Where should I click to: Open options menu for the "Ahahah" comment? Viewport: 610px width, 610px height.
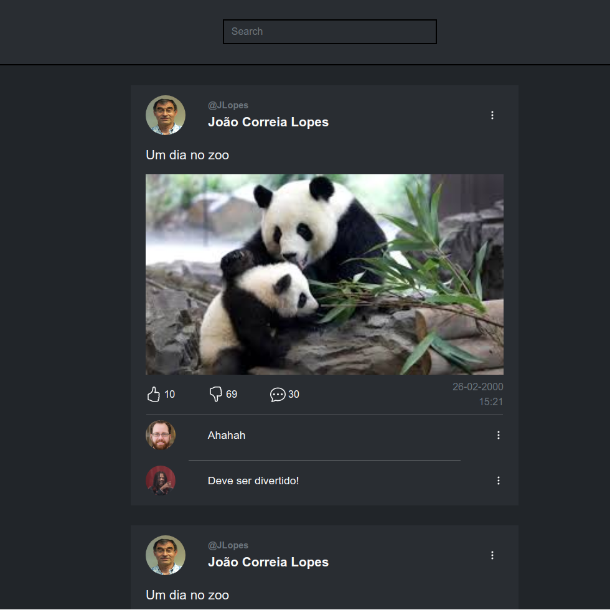(498, 435)
